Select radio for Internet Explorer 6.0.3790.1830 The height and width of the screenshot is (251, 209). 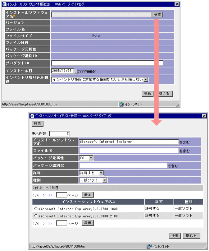(36, 209)
